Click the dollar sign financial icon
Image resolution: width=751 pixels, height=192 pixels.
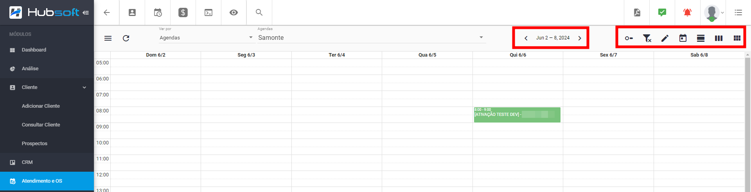(183, 12)
